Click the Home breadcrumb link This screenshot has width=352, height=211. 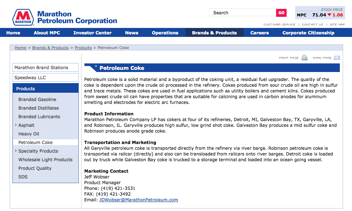[x=21, y=48]
